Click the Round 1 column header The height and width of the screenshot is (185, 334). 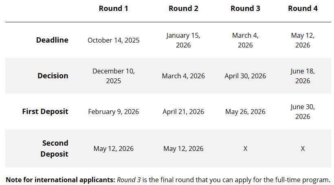pyautogui.click(x=113, y=9)
